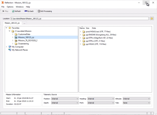Open the Options menu
Screen dimensions: 157x115
pos(10,7)
